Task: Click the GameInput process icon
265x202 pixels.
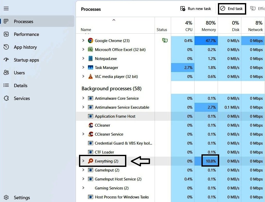Action: tap(90, 170)
